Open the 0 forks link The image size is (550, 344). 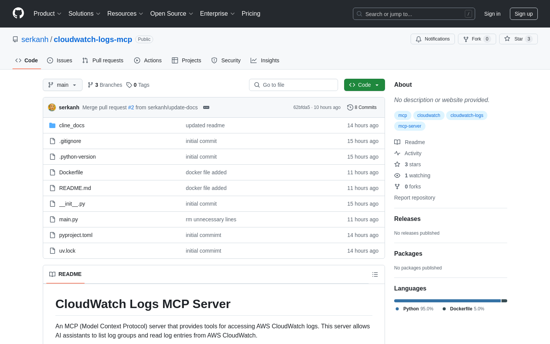(408, 187)
